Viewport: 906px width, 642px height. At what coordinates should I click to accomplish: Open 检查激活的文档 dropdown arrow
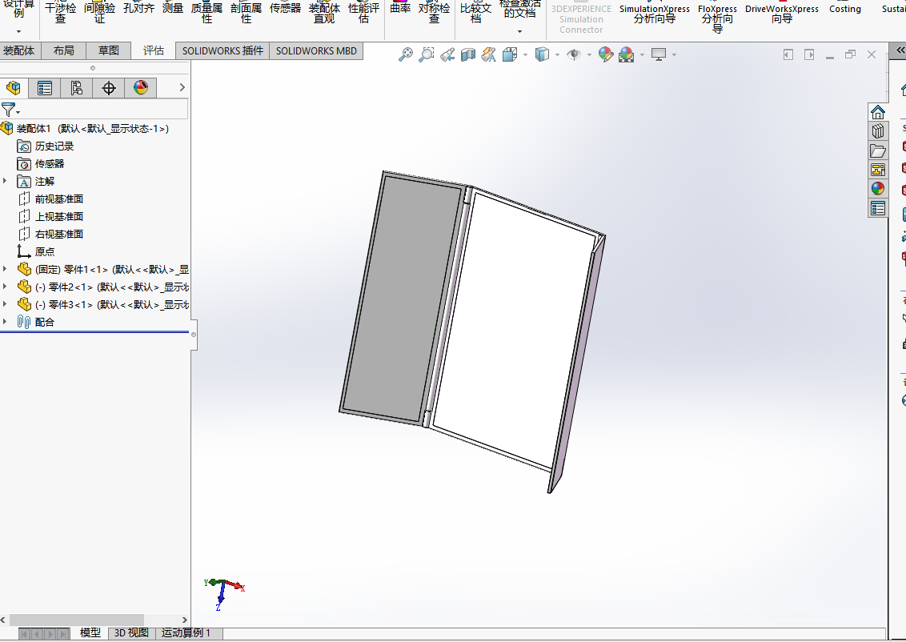(519, 31)
